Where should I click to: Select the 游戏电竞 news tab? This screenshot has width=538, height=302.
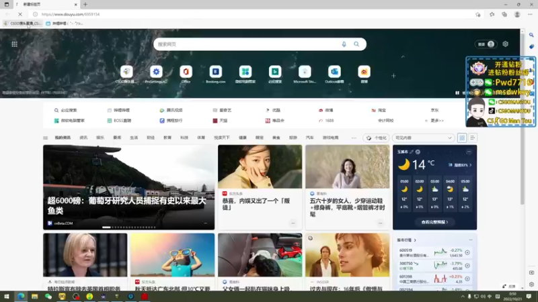tap(330, 138)
